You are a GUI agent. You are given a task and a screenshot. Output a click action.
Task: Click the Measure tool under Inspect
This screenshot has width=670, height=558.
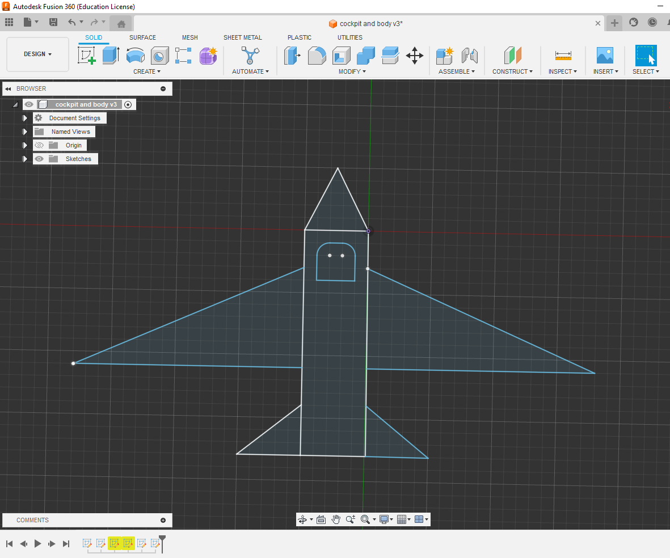tap(563, 56)
